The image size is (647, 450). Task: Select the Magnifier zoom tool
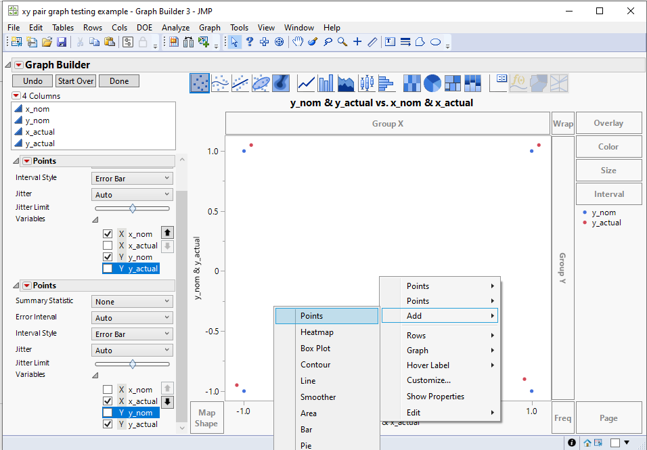click(x=342, y=42)
